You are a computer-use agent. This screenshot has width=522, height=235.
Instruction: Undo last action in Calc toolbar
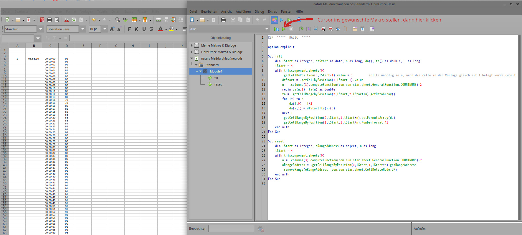[94, 20]
